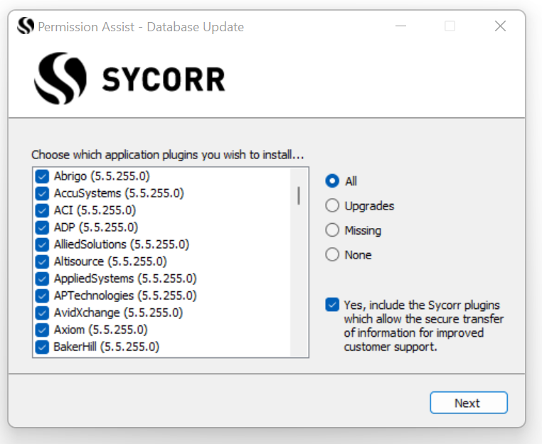
Task: Uncheck the Abrigo plugin checkbox
Action: [x=42, y=176]
